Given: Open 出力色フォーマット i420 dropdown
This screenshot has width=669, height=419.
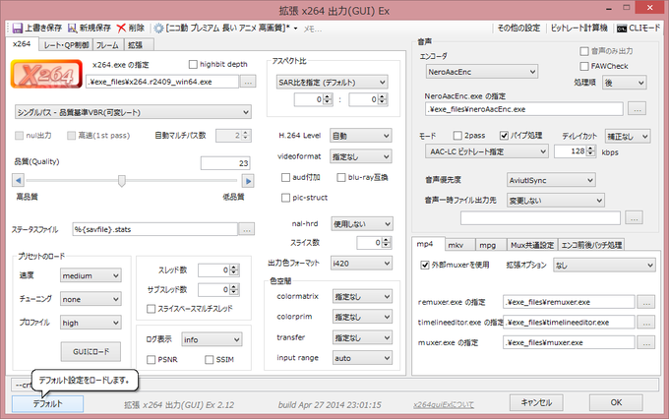Looking at the screenshot, I should click(361, 264).
